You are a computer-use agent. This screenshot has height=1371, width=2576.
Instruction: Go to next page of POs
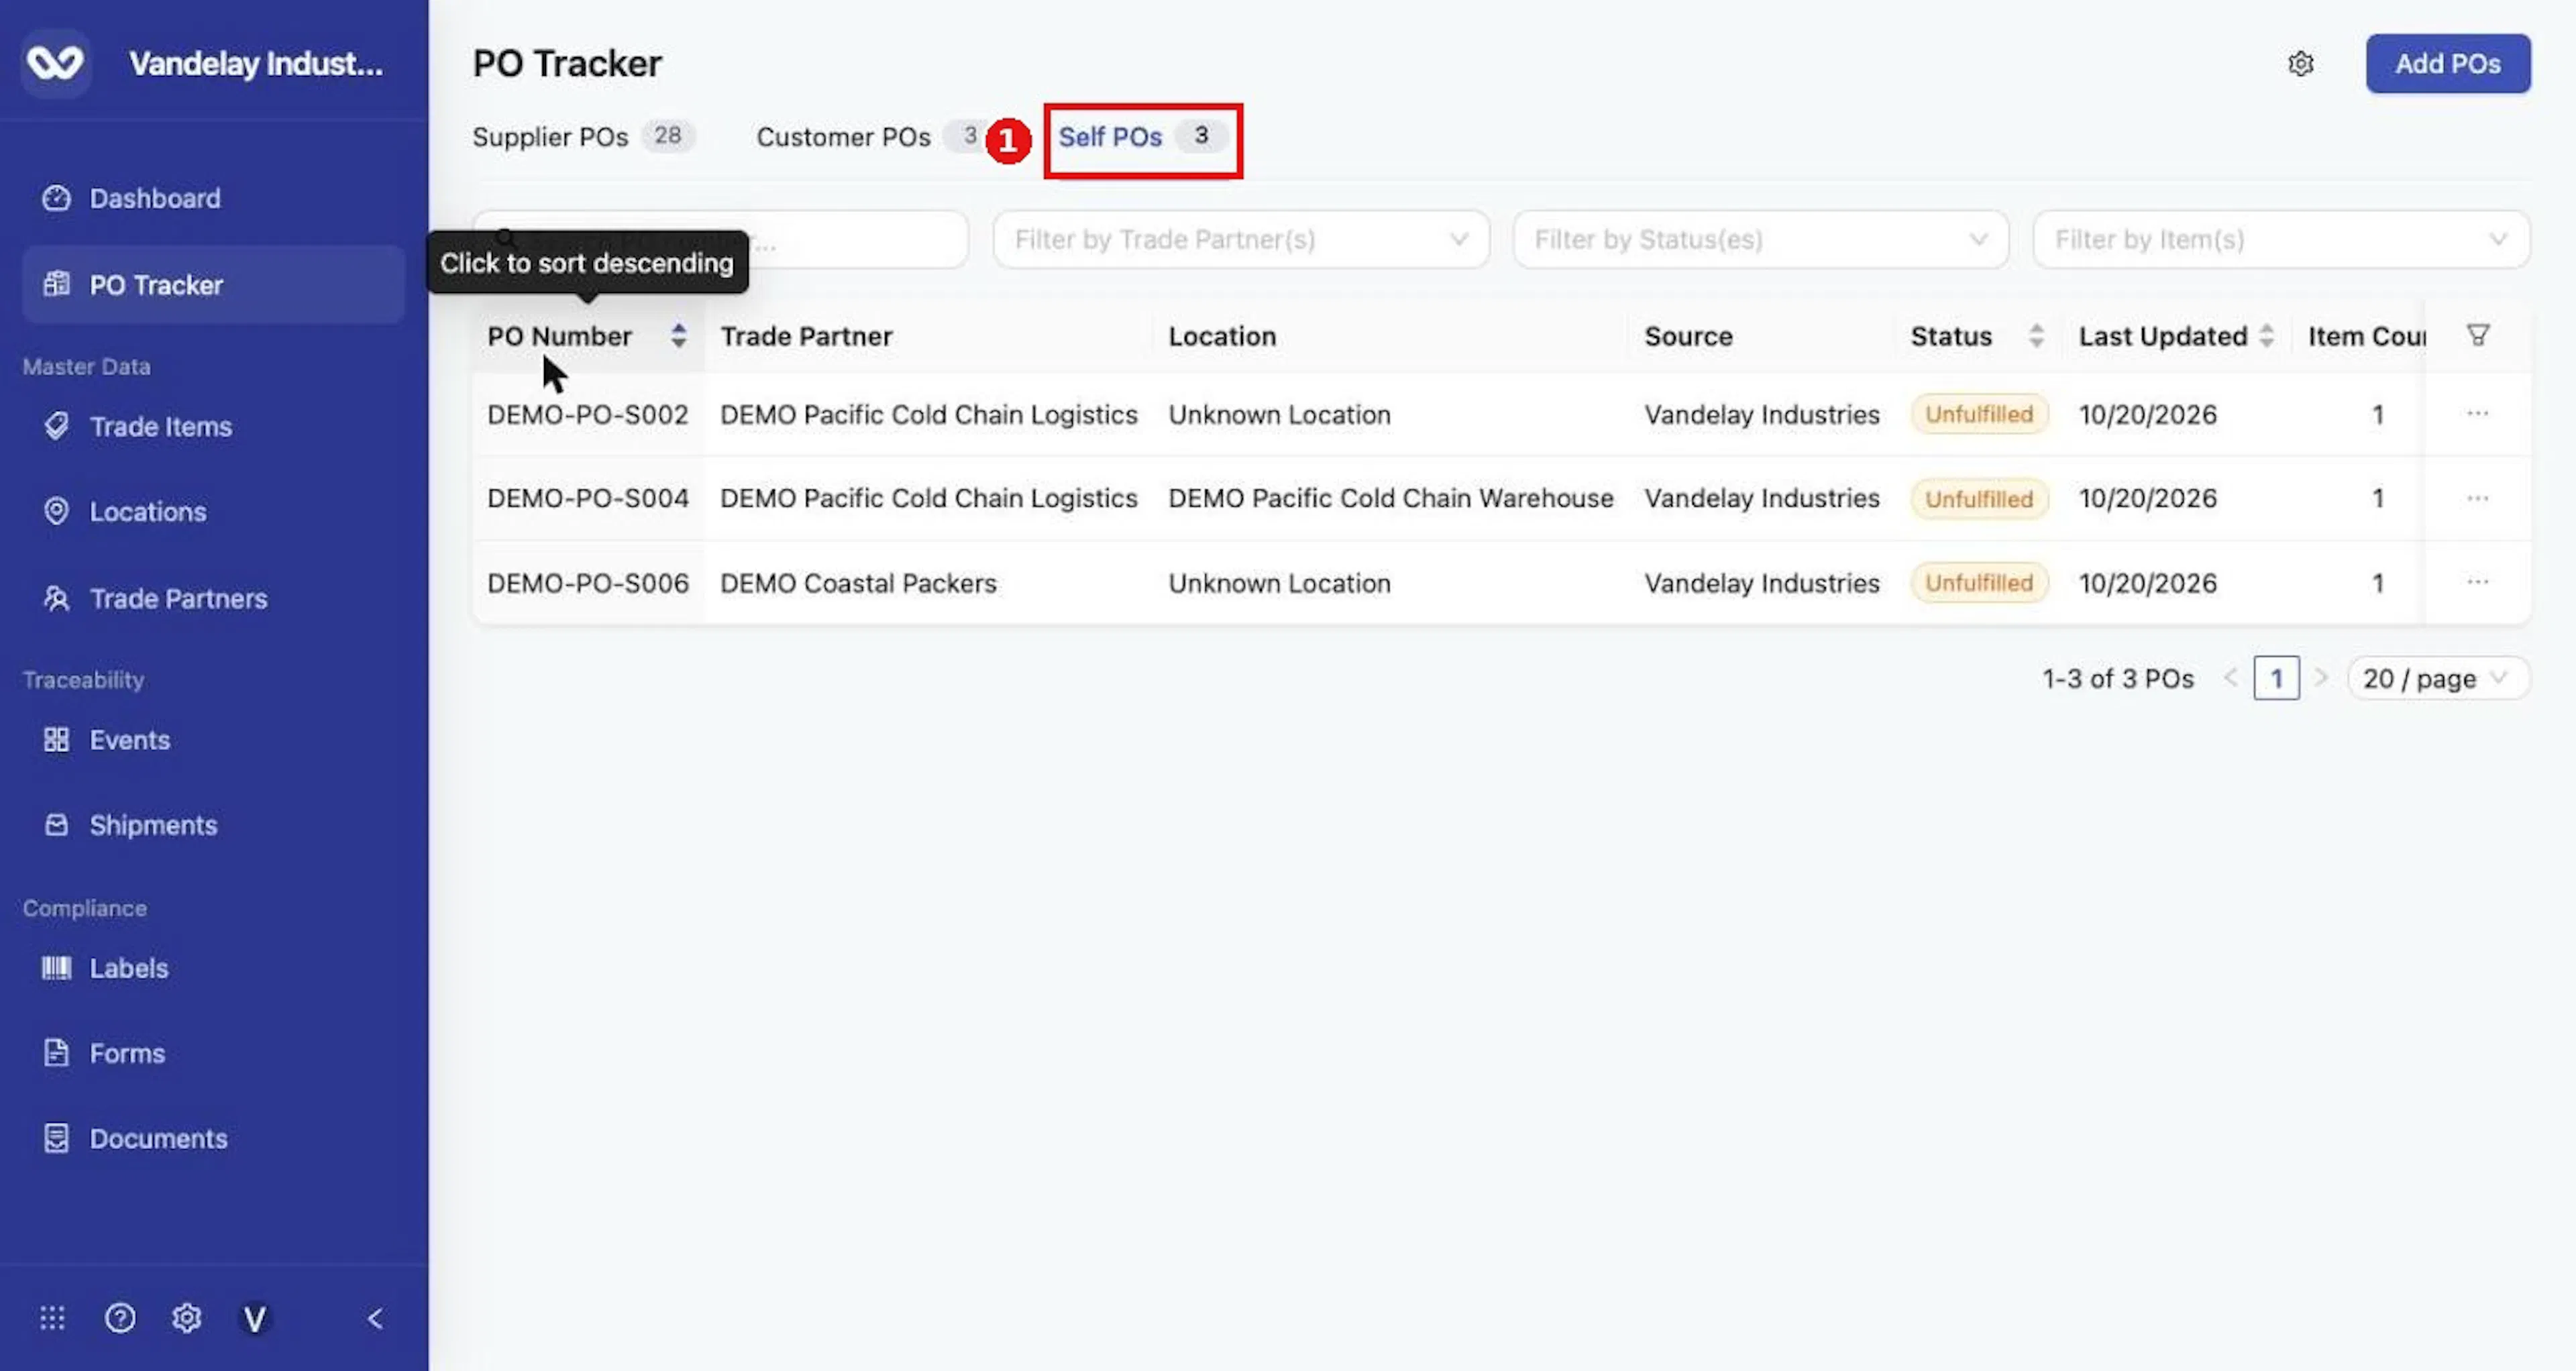coord(2321,678)
